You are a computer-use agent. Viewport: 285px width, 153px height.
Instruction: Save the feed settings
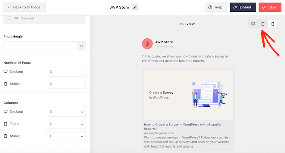pos(270,7)
